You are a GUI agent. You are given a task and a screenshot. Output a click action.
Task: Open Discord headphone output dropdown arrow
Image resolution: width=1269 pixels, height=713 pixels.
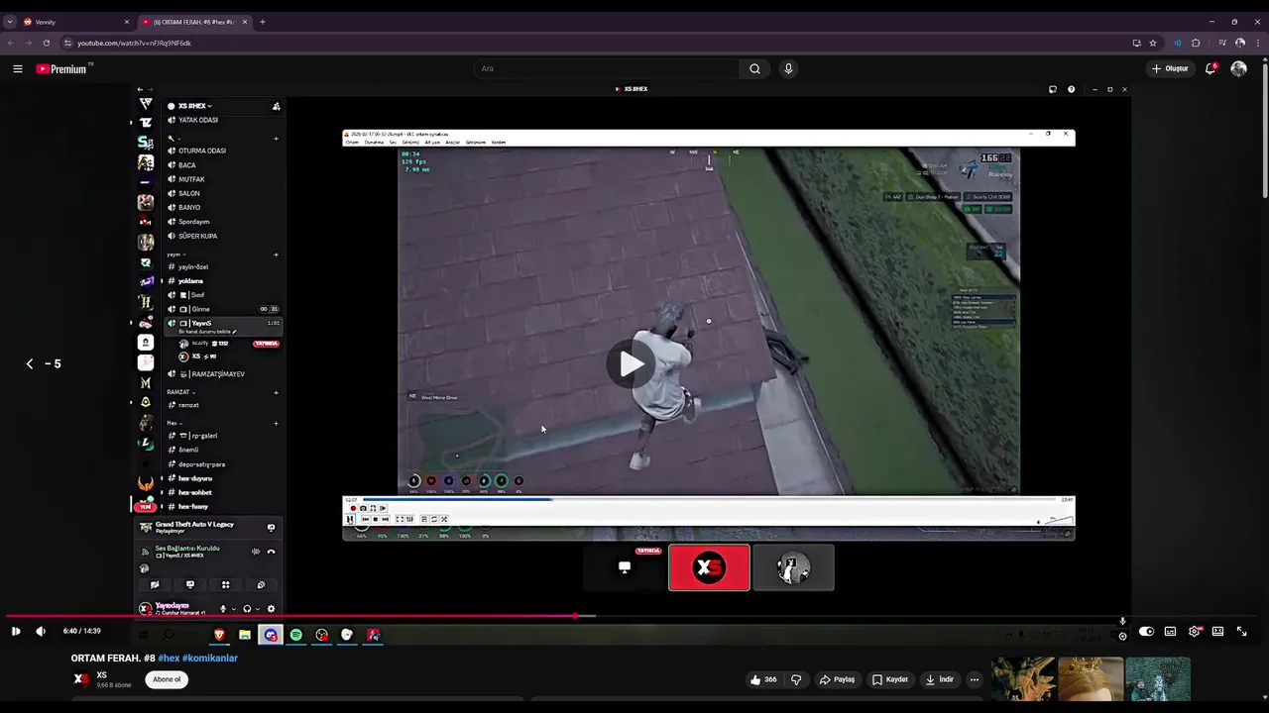coord(258,609)
